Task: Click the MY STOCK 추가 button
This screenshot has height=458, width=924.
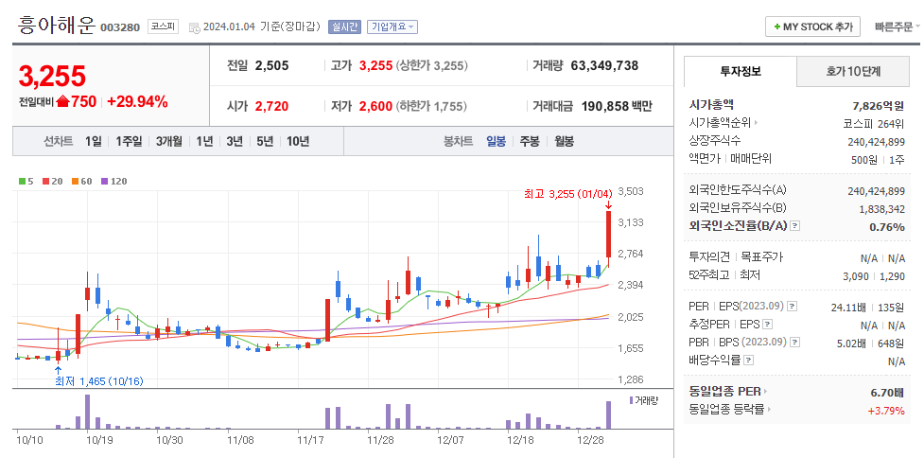Action: click(x=812, y=27)
